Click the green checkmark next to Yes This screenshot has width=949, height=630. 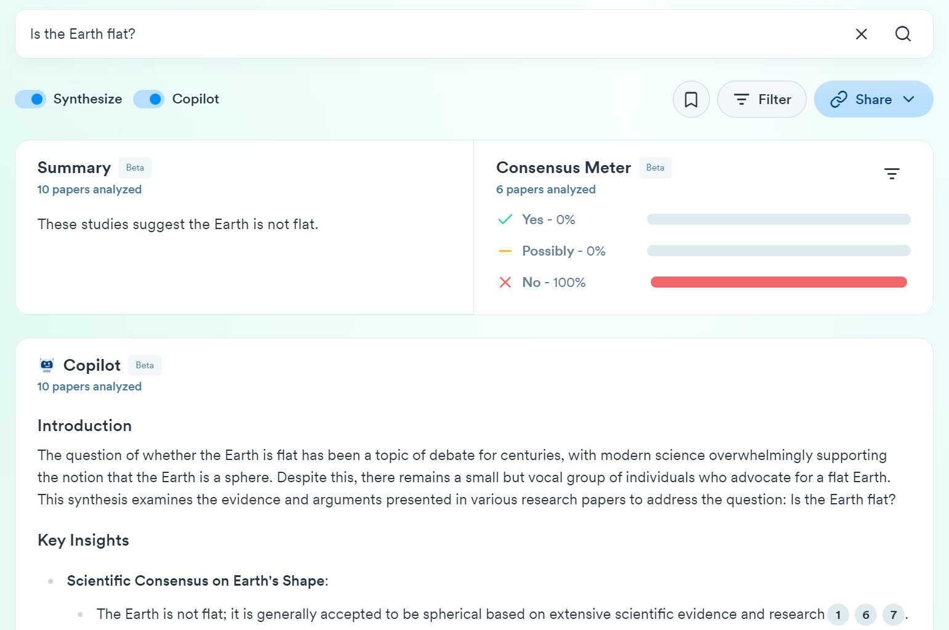(505, 220)
